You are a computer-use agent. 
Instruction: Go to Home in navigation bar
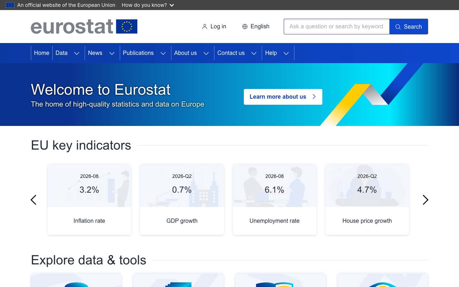(x=42, y=53)
